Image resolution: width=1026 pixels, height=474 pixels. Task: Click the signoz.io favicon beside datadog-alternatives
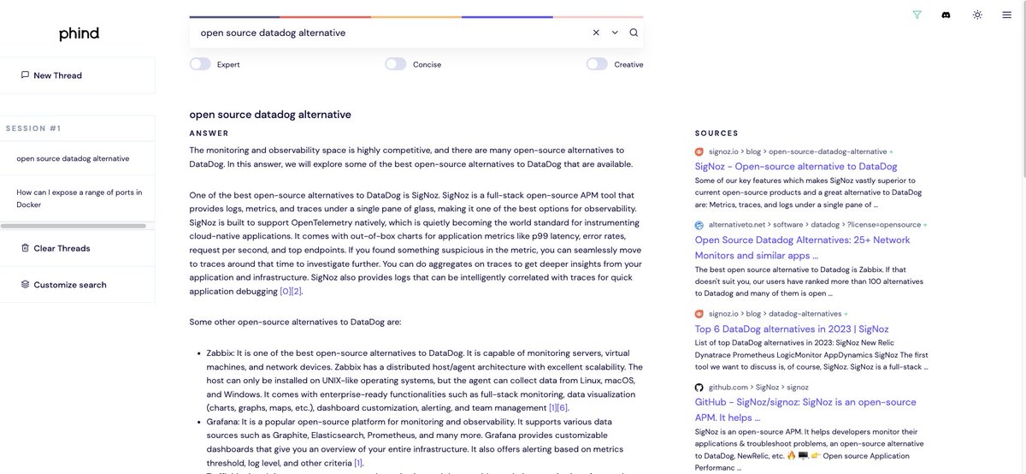click(699, 314)
